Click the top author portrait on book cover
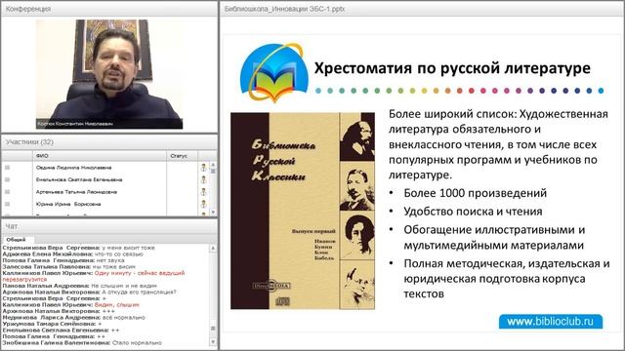This screenshot has width=625, height=351. tap(357, 136)
